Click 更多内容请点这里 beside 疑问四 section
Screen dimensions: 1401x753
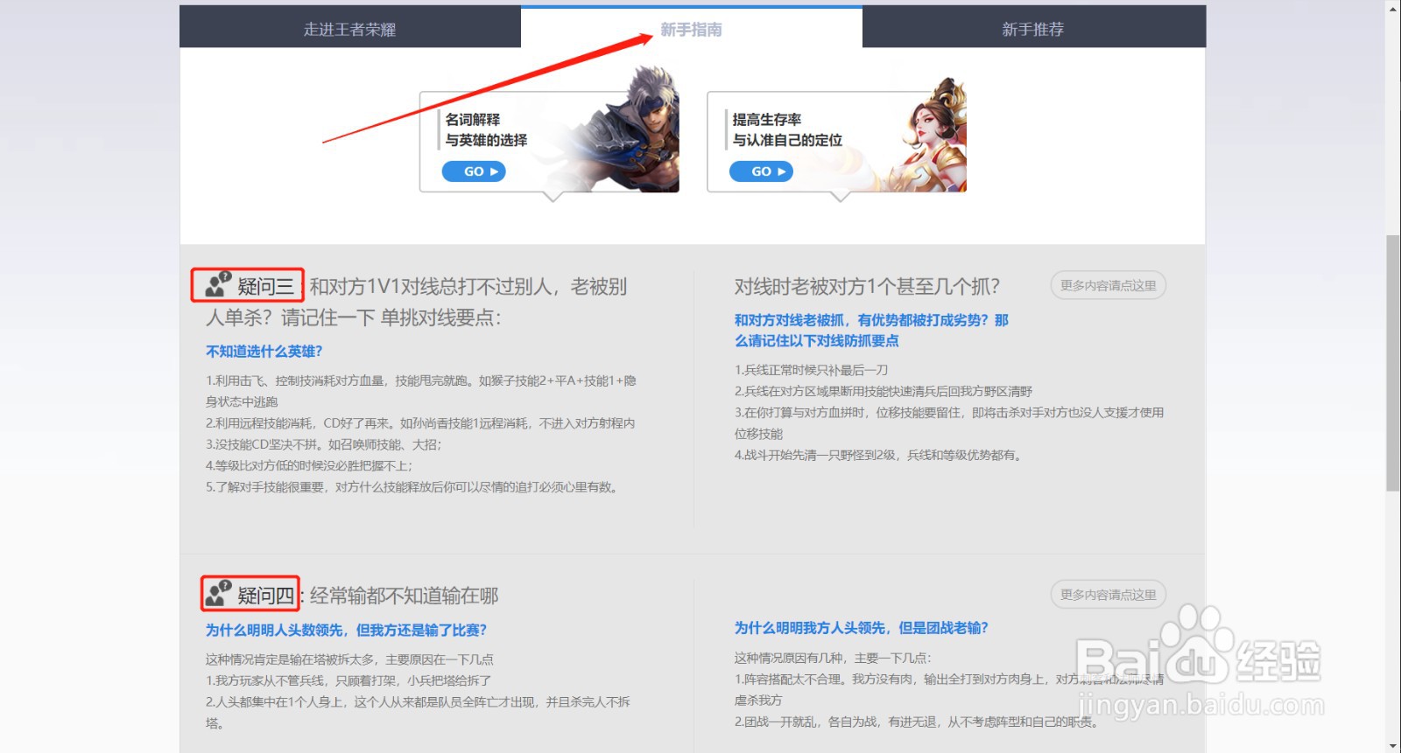click(x=1108, y=595)
